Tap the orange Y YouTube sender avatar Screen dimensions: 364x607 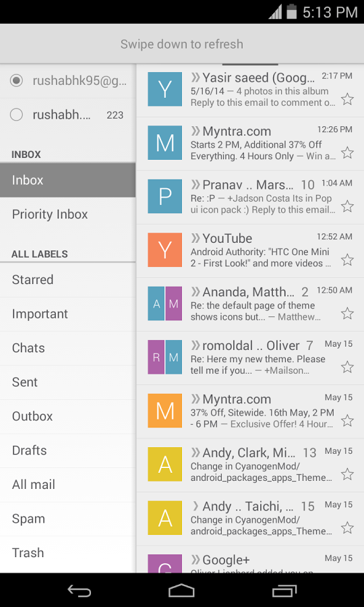tap(164, 250)
